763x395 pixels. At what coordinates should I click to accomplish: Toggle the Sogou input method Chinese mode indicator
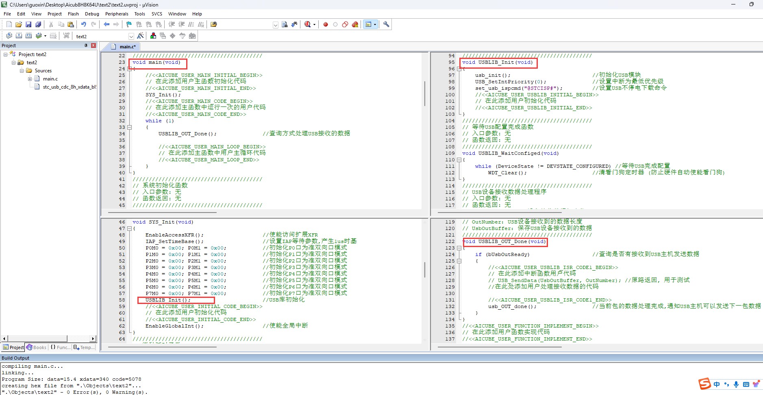tap(716, 384)
